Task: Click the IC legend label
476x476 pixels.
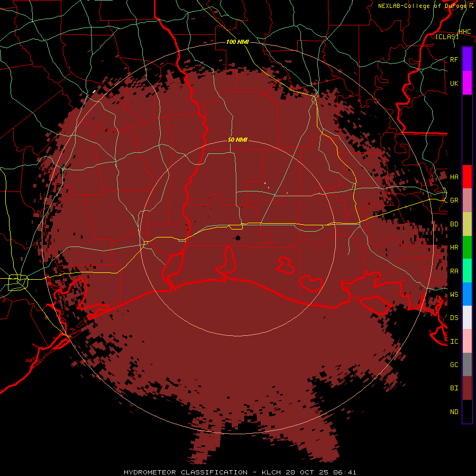Action: pos(454,342)
